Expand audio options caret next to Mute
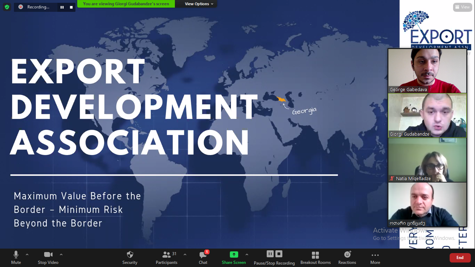 27,254
